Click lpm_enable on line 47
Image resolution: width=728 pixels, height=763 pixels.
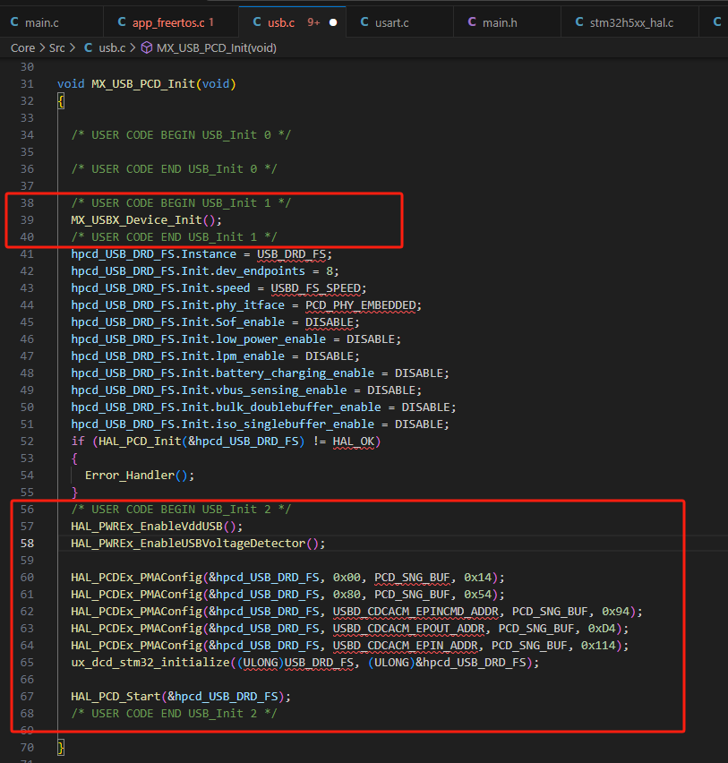coord(250,356)
